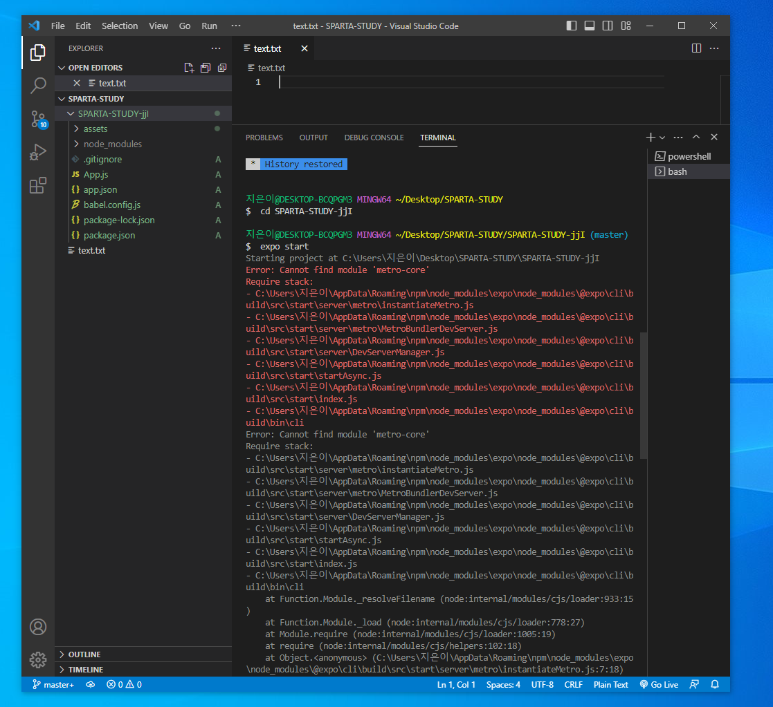This screenshot has height=707, width=773.
Task: Open terminal panel more actions ellipsis
Action: 678,138
